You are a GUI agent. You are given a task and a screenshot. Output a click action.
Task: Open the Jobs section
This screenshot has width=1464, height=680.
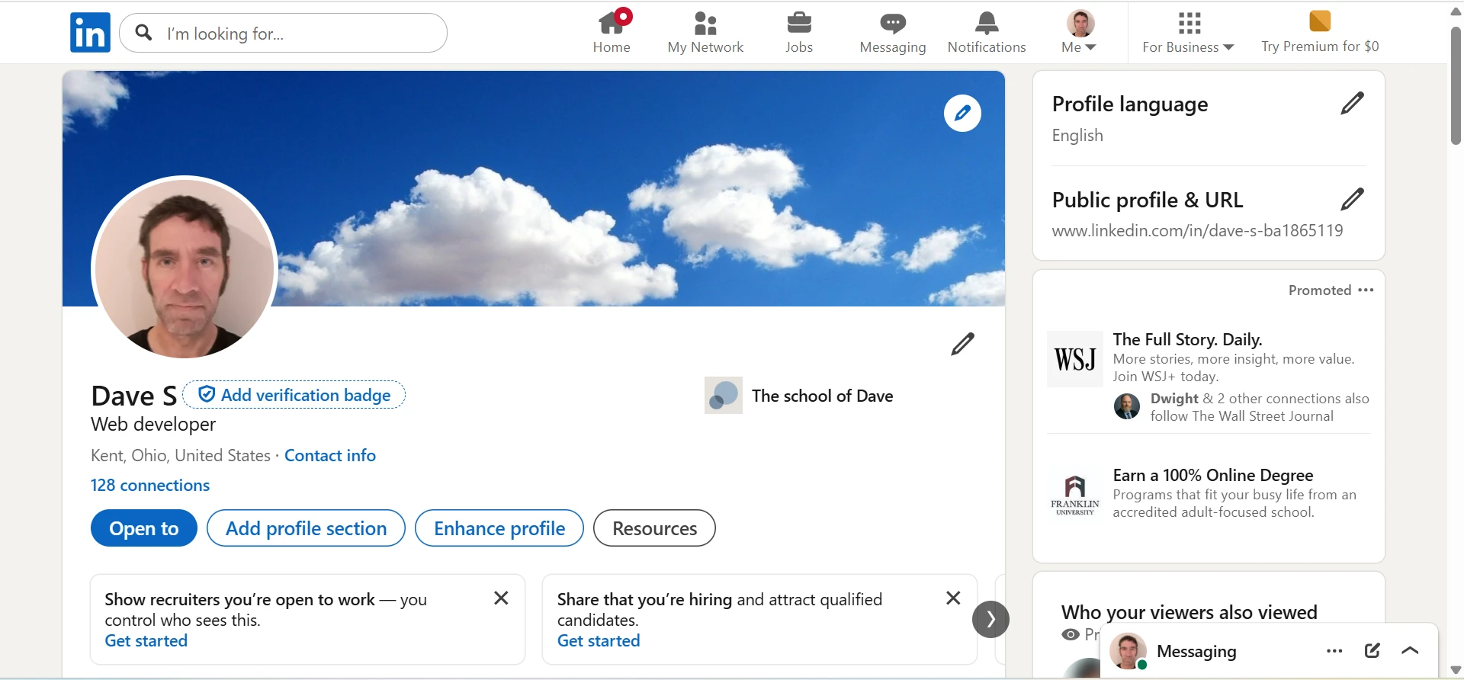click(x=799, y=32)
